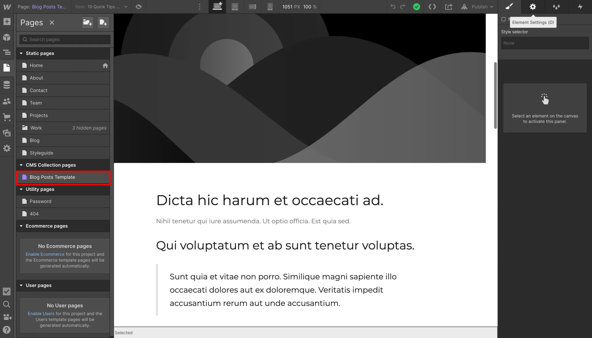Collapse the Utility pages section
This screenshot has width=592, height=338.
point(21,189)
